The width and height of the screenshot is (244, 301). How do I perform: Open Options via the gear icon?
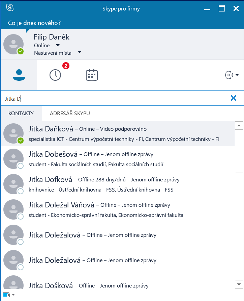coord(229,75)
